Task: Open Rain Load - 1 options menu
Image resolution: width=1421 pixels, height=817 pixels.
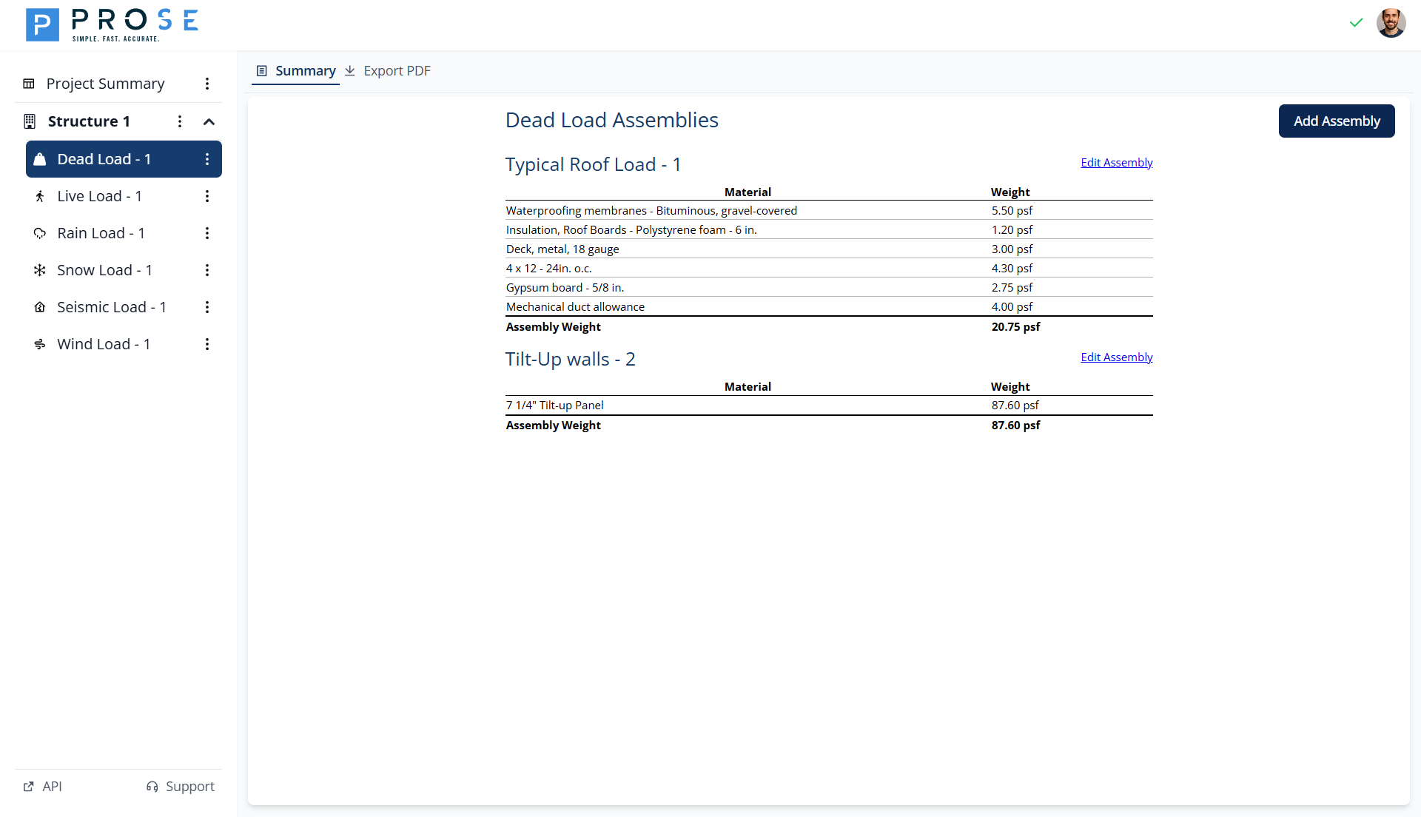Action: pyautogui.click(x=207, y=233)
